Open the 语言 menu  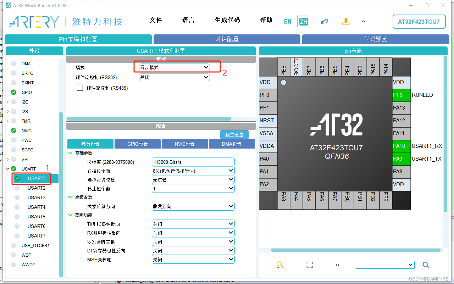point(188,20)
